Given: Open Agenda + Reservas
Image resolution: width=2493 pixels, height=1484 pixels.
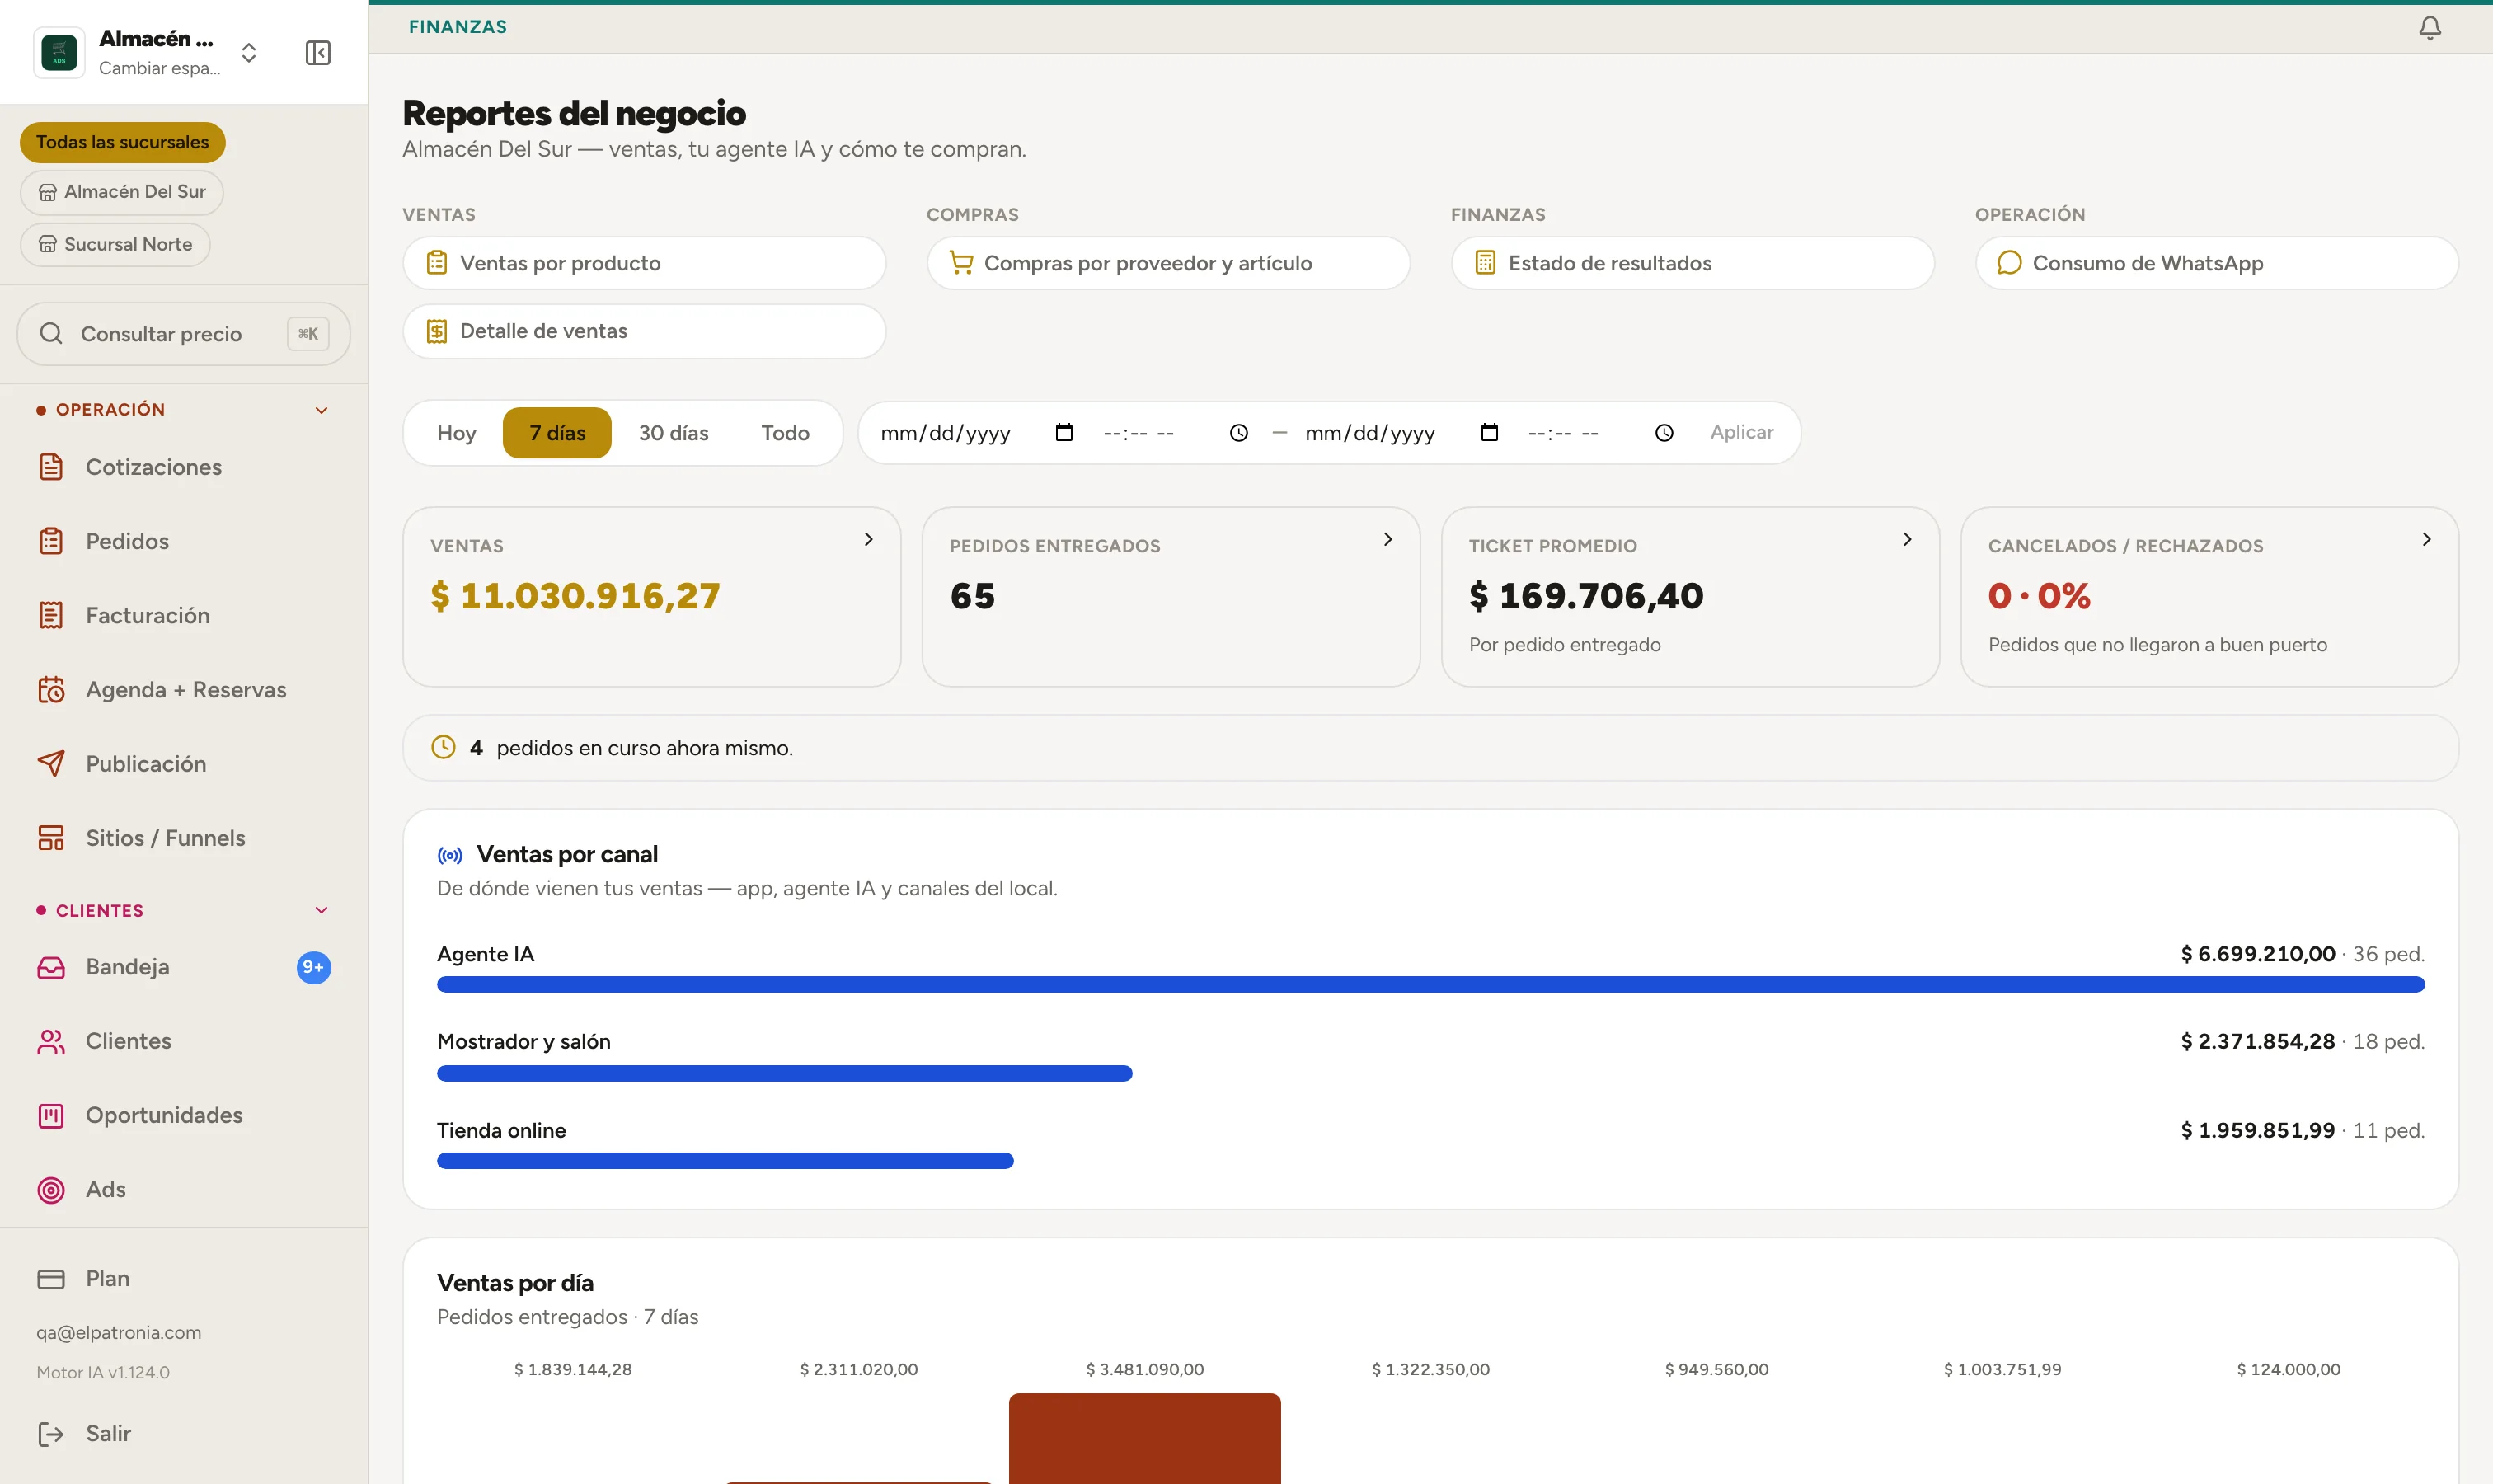Looking at the screenshot, I should coord(184,690).
